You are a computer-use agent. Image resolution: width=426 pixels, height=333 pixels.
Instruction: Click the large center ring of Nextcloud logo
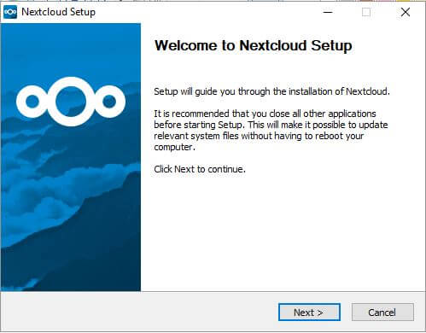71,102
